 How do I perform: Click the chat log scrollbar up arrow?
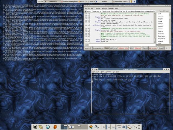point(155,14)
